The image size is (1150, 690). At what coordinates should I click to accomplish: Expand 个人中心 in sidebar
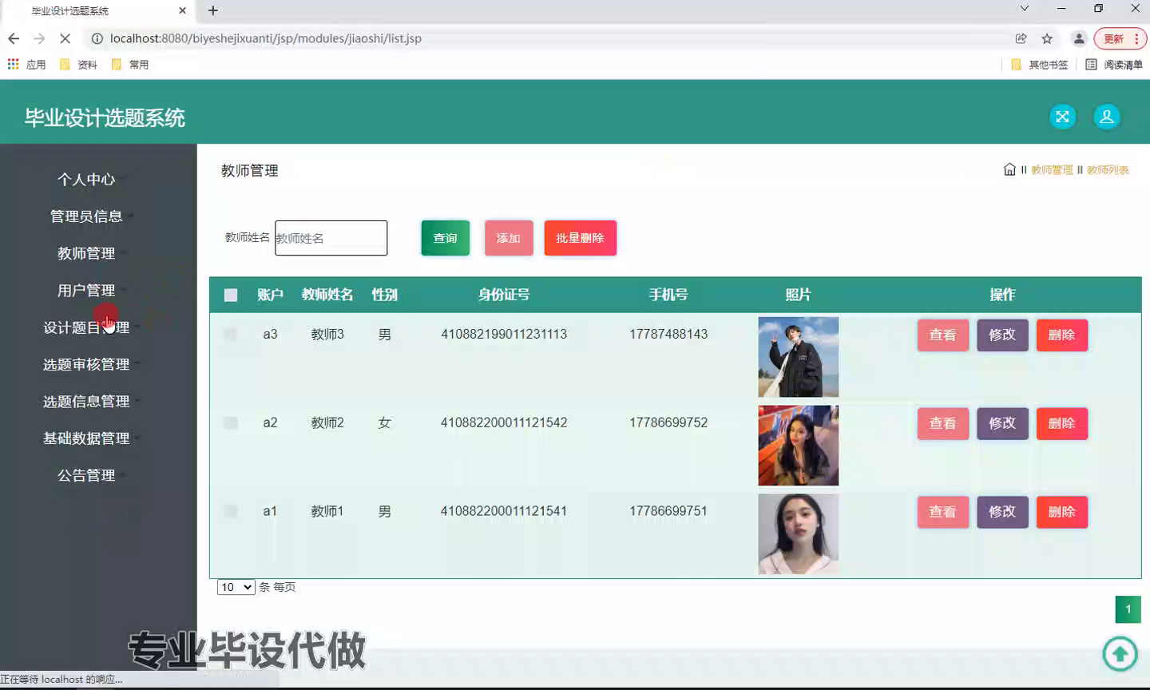86,180
